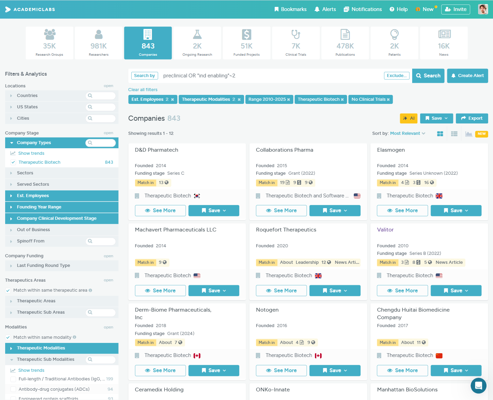This screenshot has height=400, width=493.
Task: Switch to Patents tab
Action: click(394, 43)
